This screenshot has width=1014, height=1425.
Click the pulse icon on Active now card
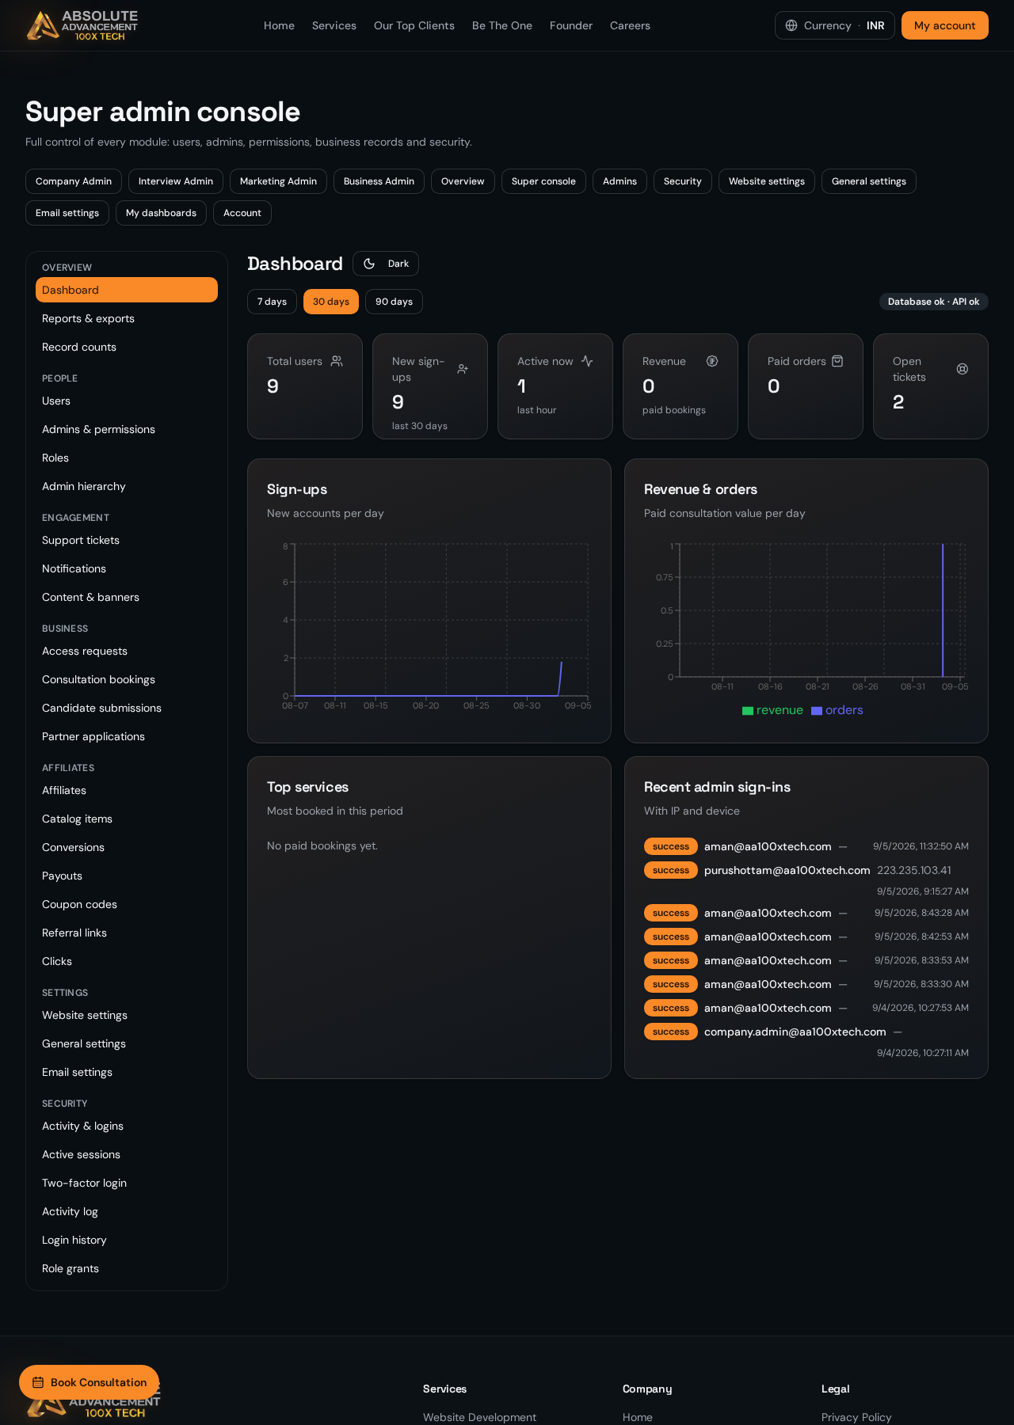[x=587, y=361]
